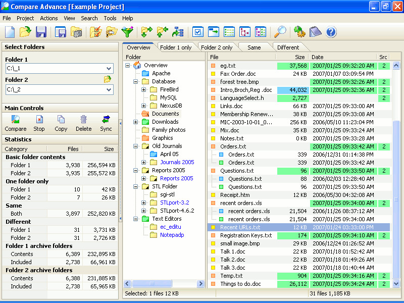Switch to the Different tab

[288, 47]
